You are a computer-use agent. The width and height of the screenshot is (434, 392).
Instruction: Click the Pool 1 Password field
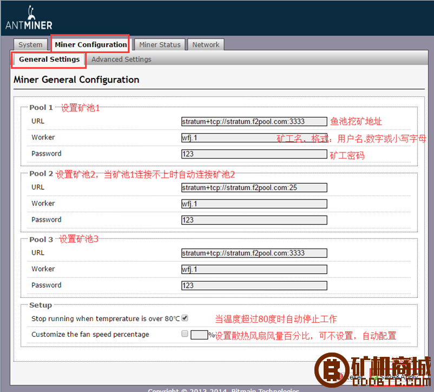coord(254,154)
